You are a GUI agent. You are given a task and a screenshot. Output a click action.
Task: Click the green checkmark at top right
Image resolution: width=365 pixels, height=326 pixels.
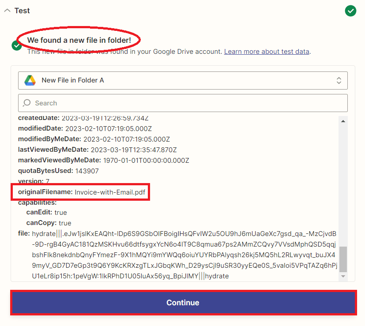[x=350, y=11]
